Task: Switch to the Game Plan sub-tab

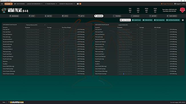Action: (x=136, y=20)
